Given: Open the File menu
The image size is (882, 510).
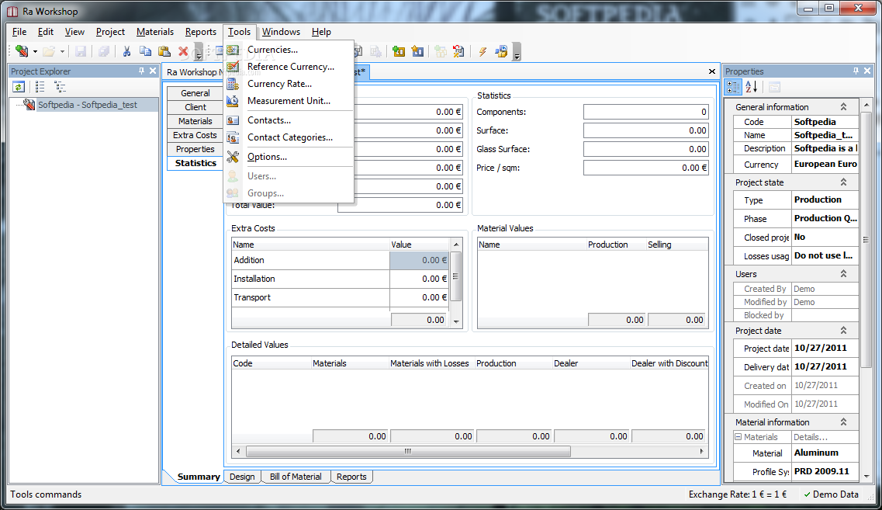Looking at the screenshot, I should (19, 32).
